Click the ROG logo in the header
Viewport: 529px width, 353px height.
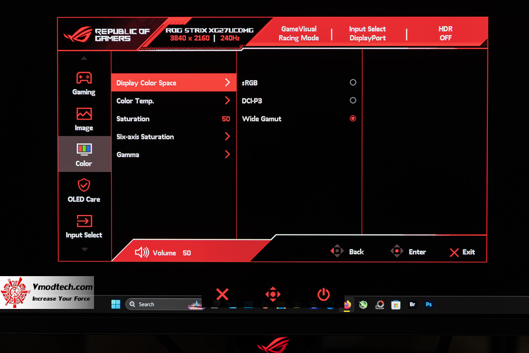coord(78,34)
